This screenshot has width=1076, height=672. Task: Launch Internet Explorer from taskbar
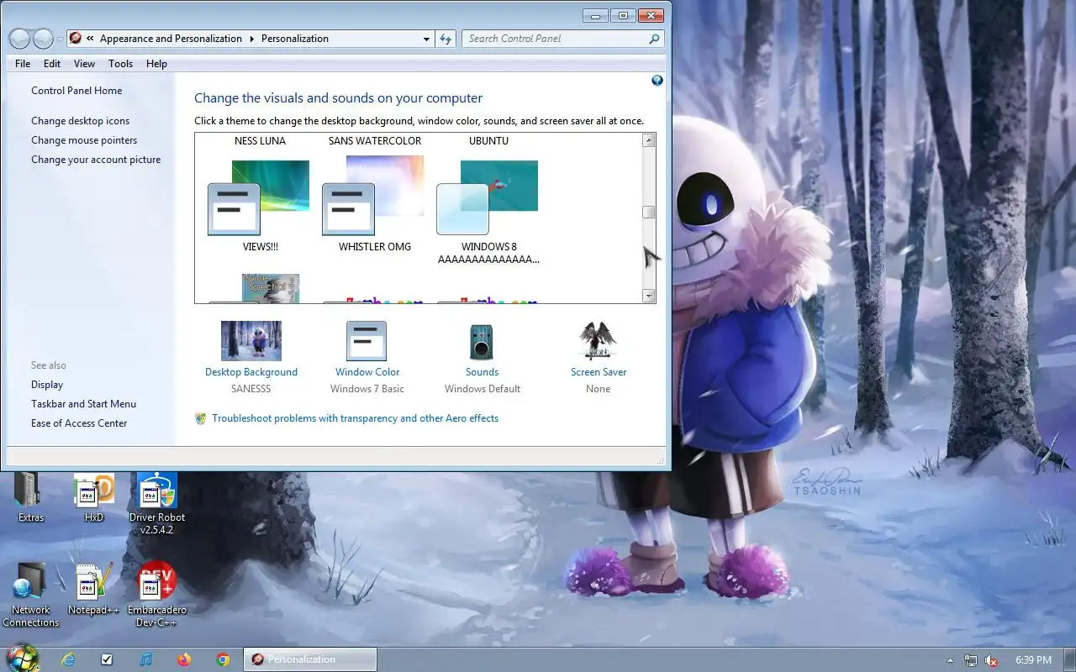click(x=68, y=659)
